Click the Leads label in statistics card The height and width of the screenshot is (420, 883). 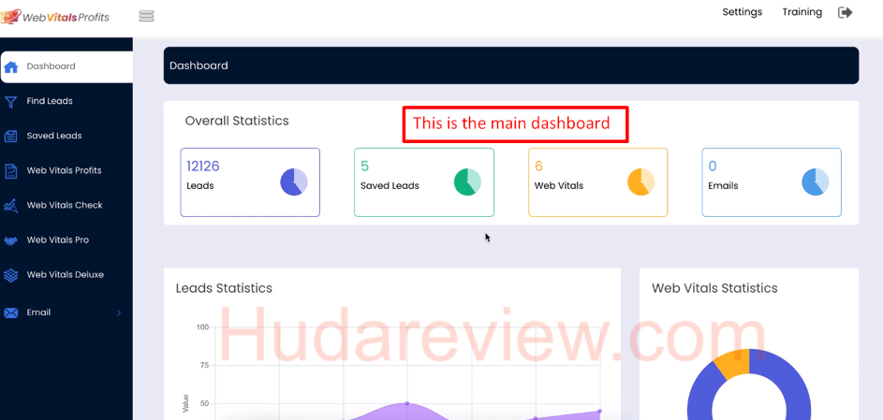coord(199,185)
